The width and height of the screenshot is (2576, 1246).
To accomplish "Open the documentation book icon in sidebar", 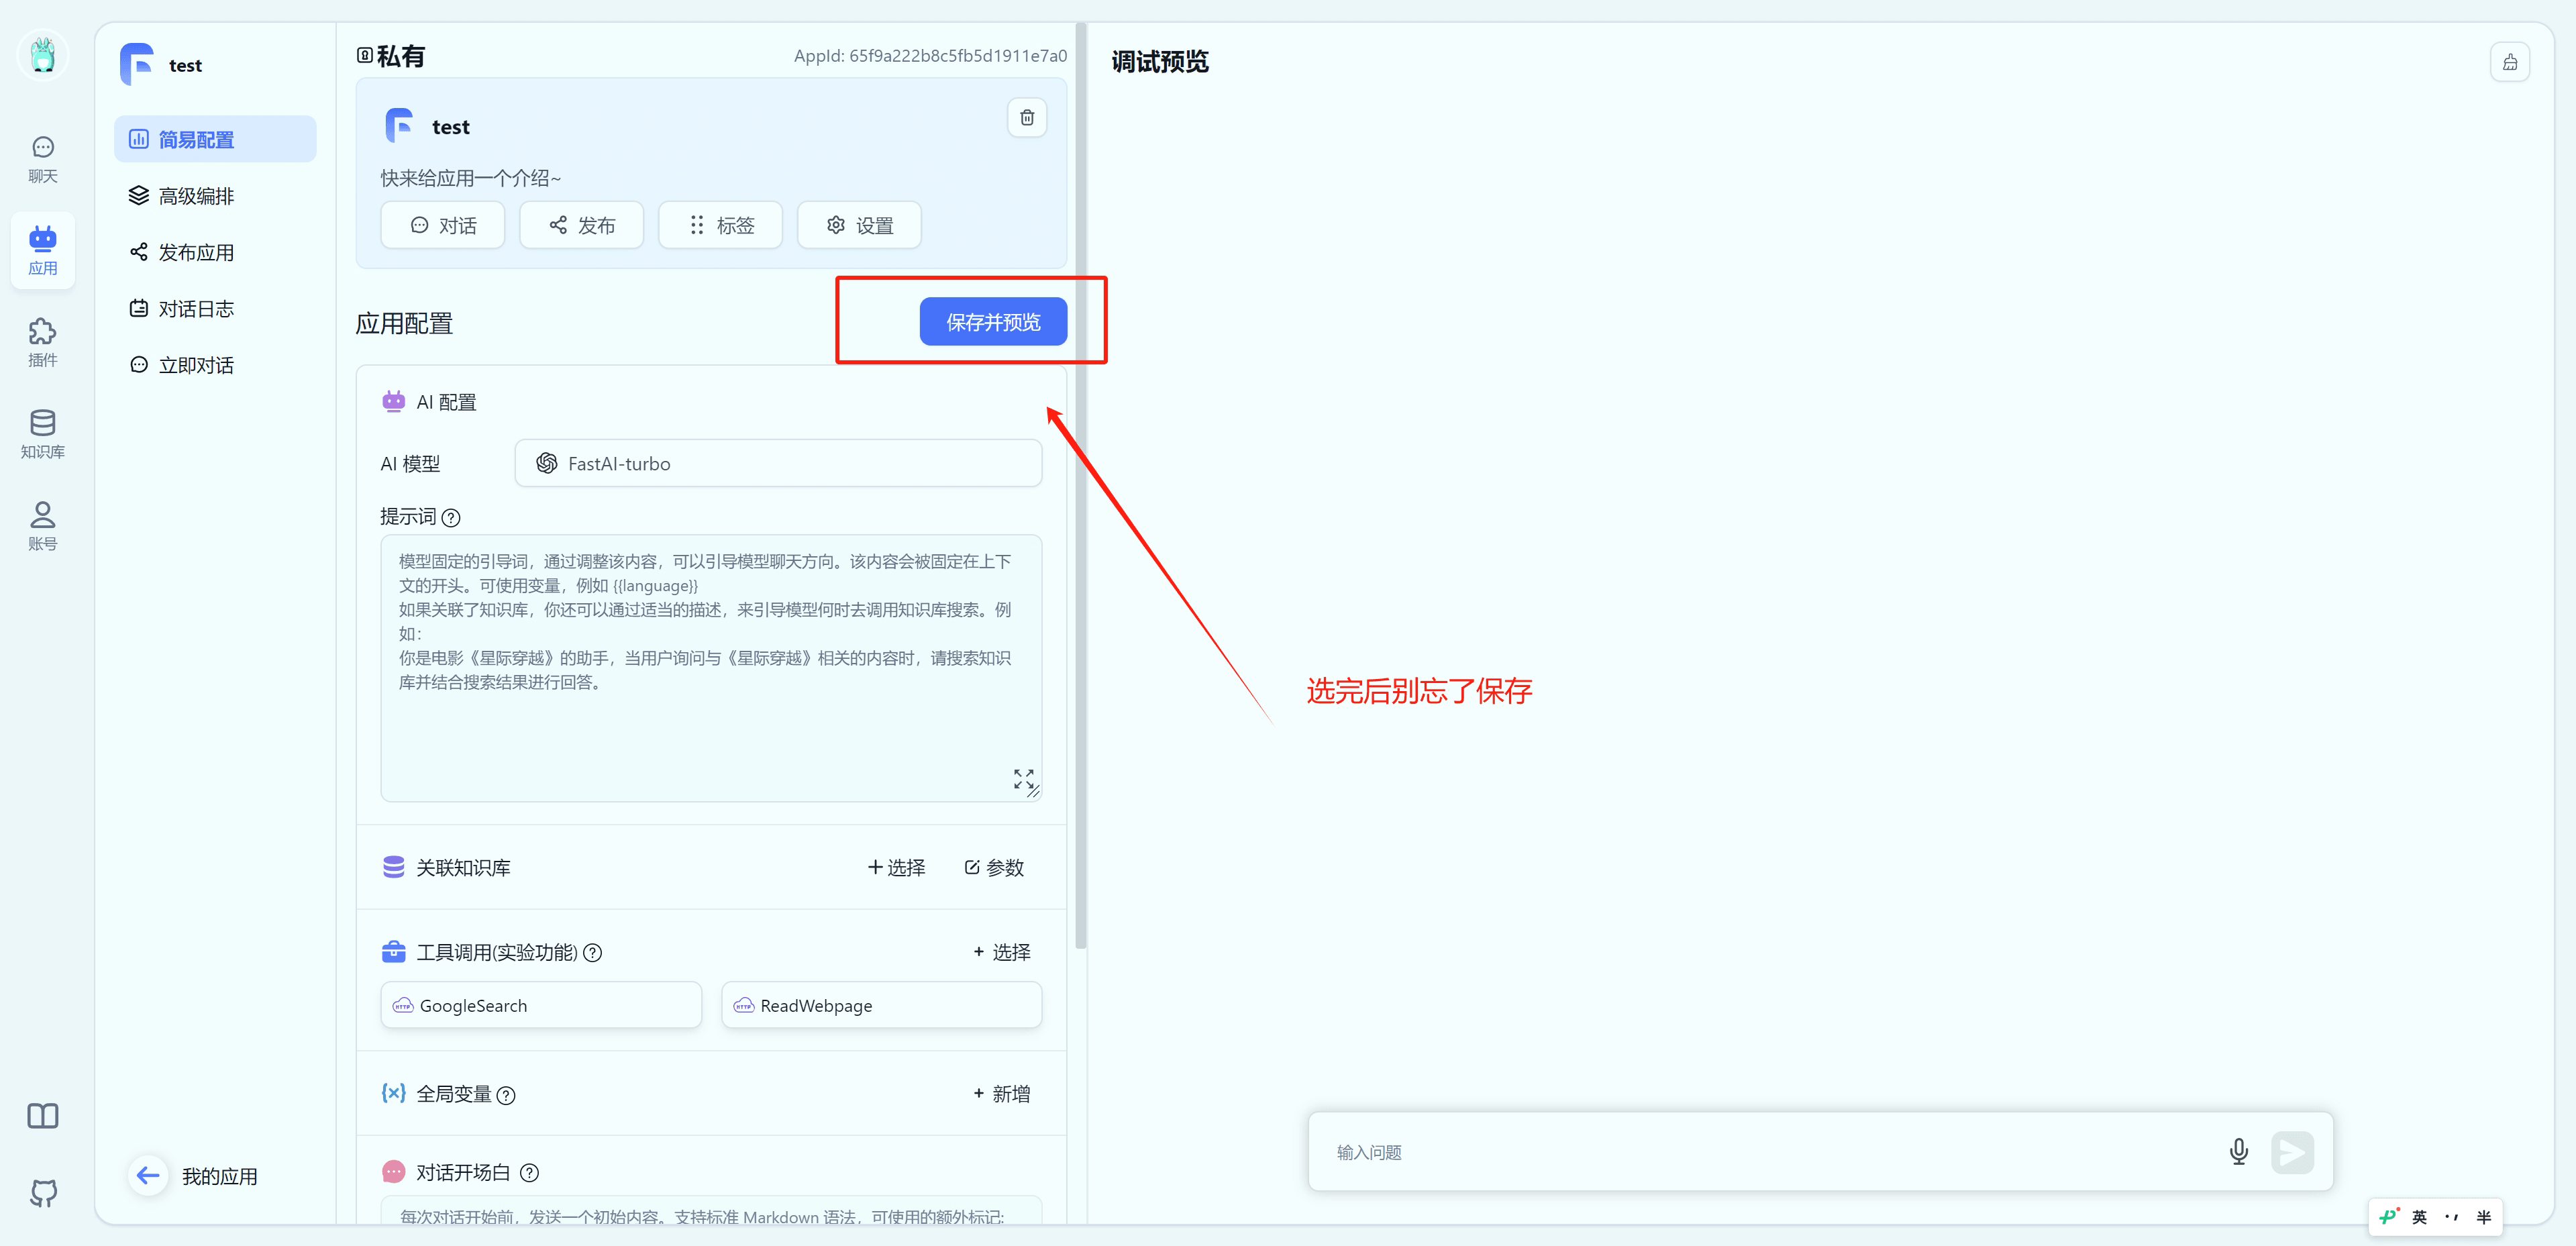I will tap(42, 1116).
